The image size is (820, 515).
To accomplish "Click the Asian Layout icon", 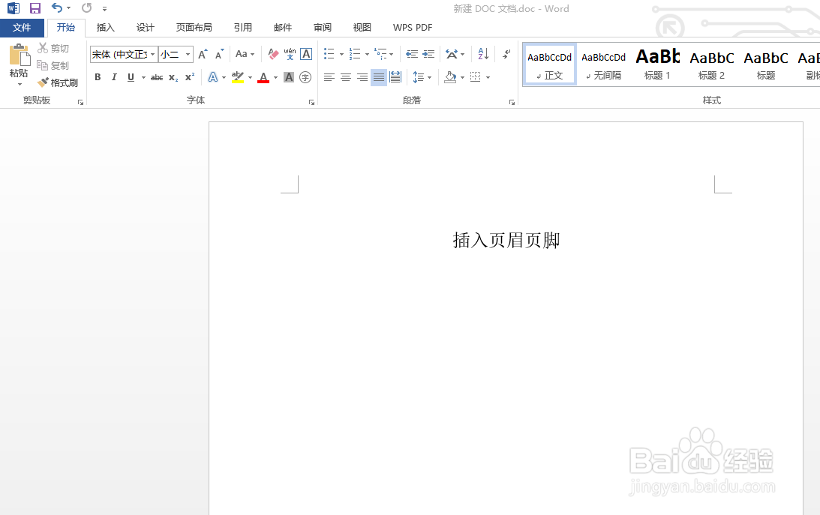I will (452, 54).
